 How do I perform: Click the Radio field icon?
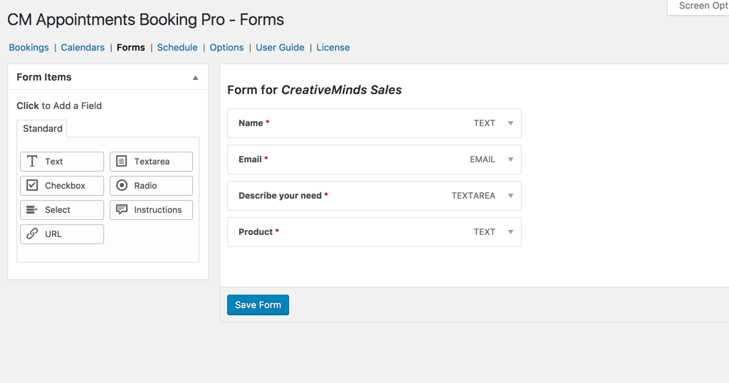pyautogui.click(x=122, y=186)
